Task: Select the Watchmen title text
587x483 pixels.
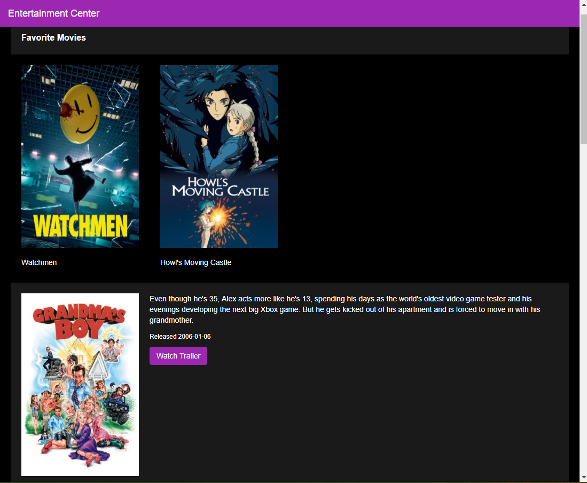Action: [39, 262]
